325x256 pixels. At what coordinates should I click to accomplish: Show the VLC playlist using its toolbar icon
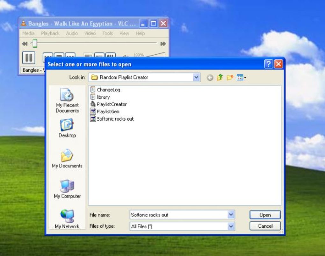[99, 55]
